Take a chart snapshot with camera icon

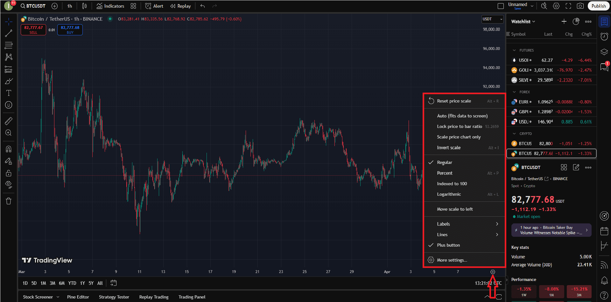pyautogui.click(x=580, y=6)
